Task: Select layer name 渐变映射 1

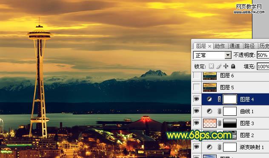Action: [252, 147]
